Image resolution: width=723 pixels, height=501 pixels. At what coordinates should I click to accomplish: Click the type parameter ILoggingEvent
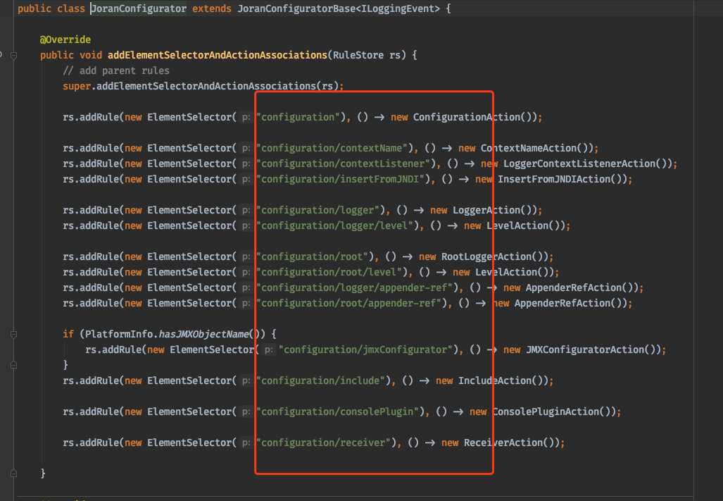(398, 8)
